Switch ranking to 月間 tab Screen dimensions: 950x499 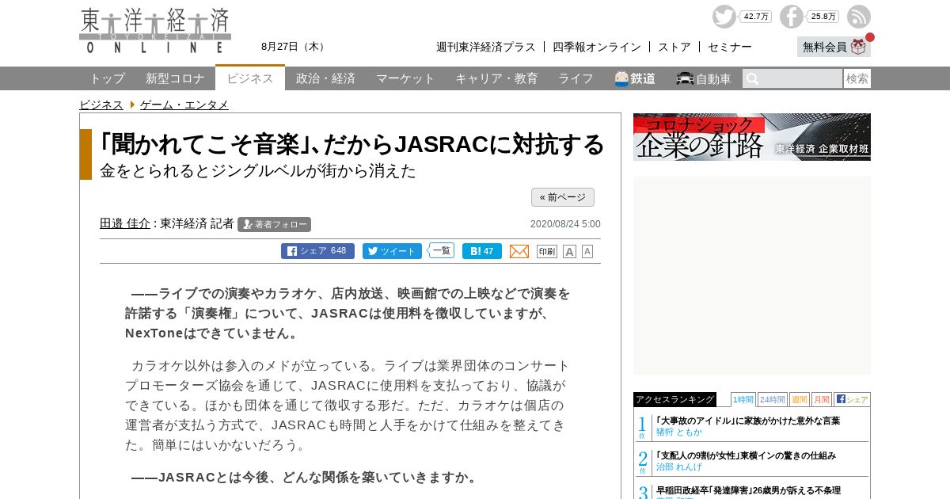[821, 399]
